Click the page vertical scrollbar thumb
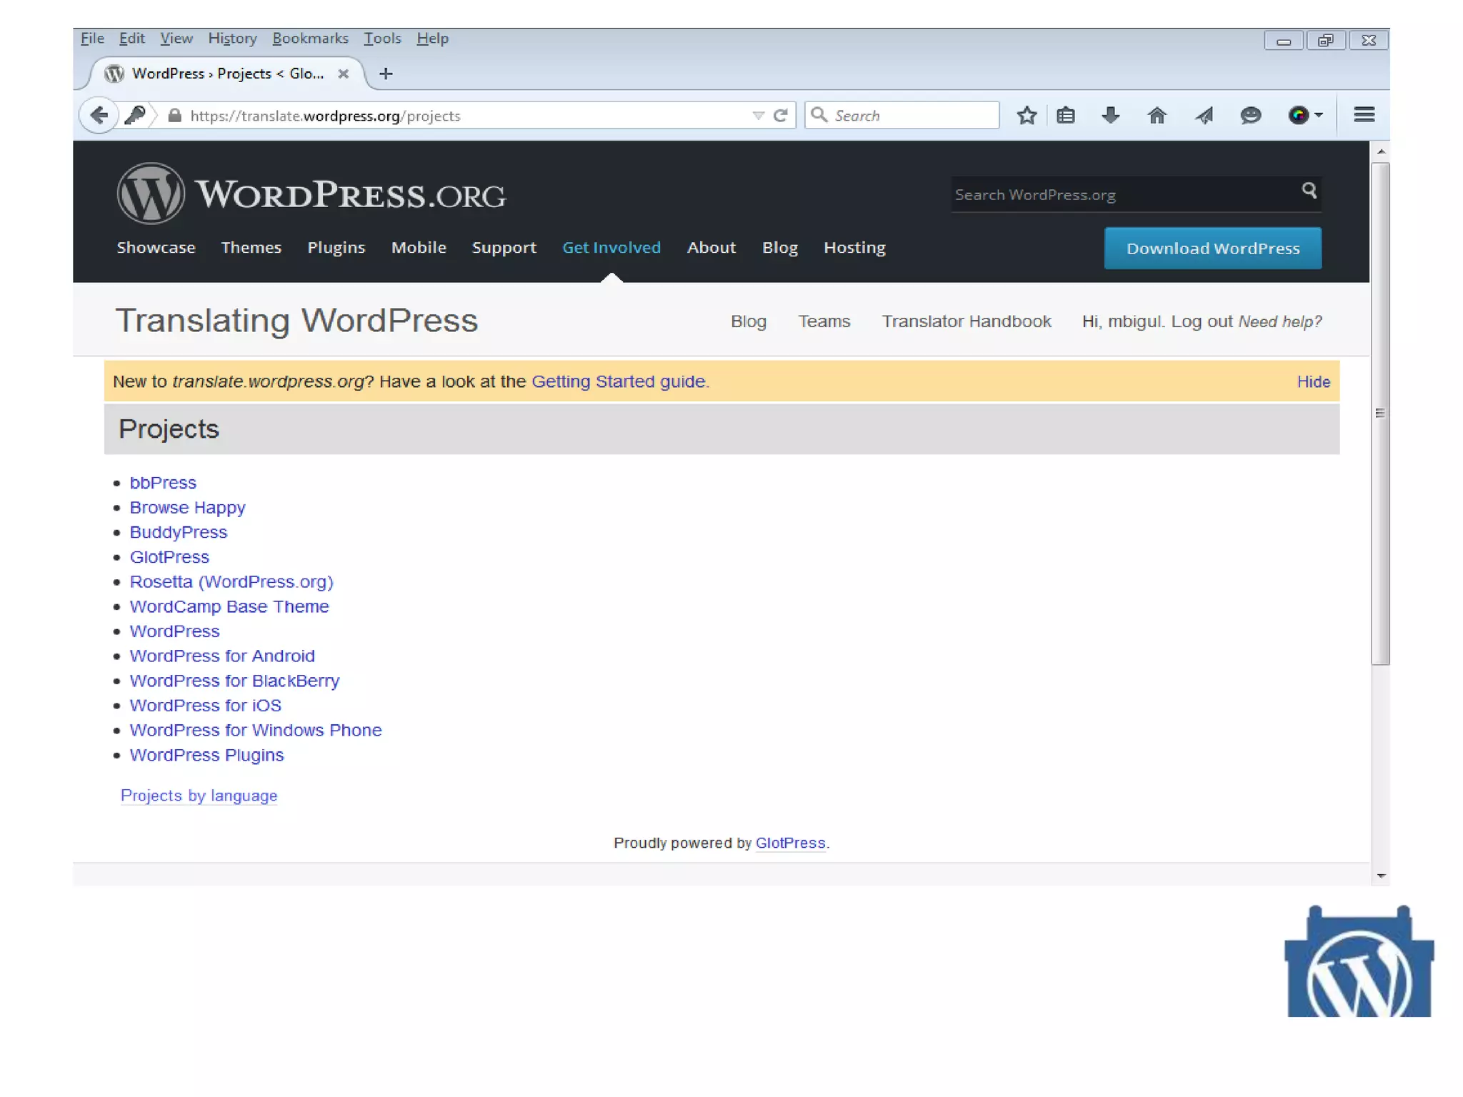Screen dimensions: 1463x1097 [x=1380, y=413]
